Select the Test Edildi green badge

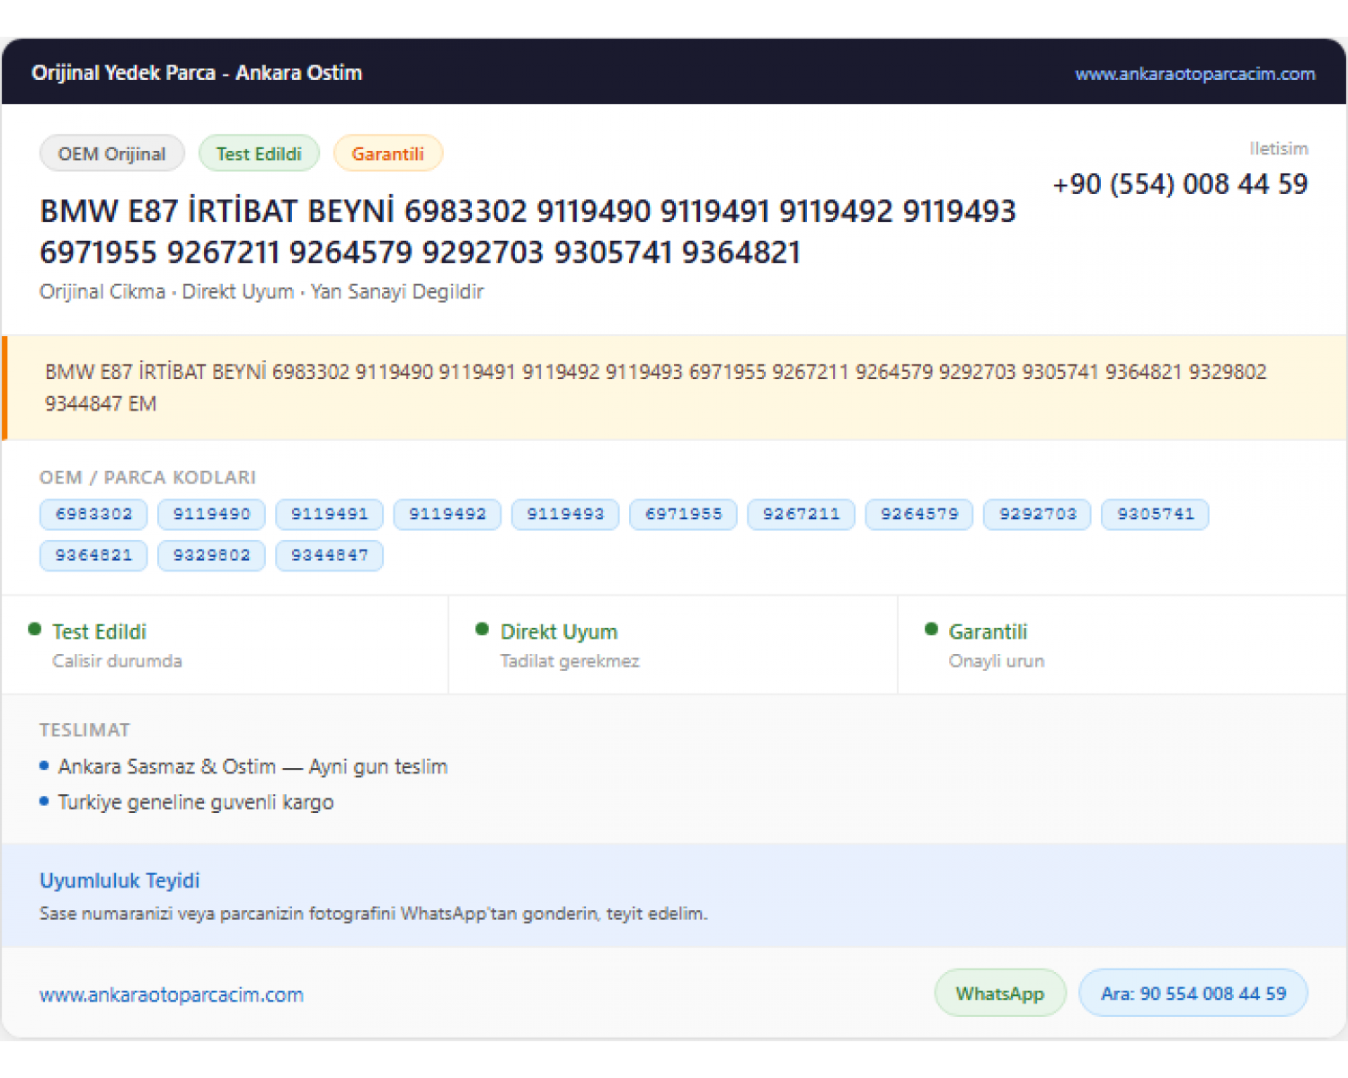[x=259, y=154]
